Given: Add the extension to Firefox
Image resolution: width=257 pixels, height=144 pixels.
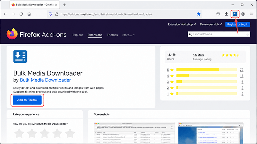Looking at the screenshot, I should [x=27, y=100].
